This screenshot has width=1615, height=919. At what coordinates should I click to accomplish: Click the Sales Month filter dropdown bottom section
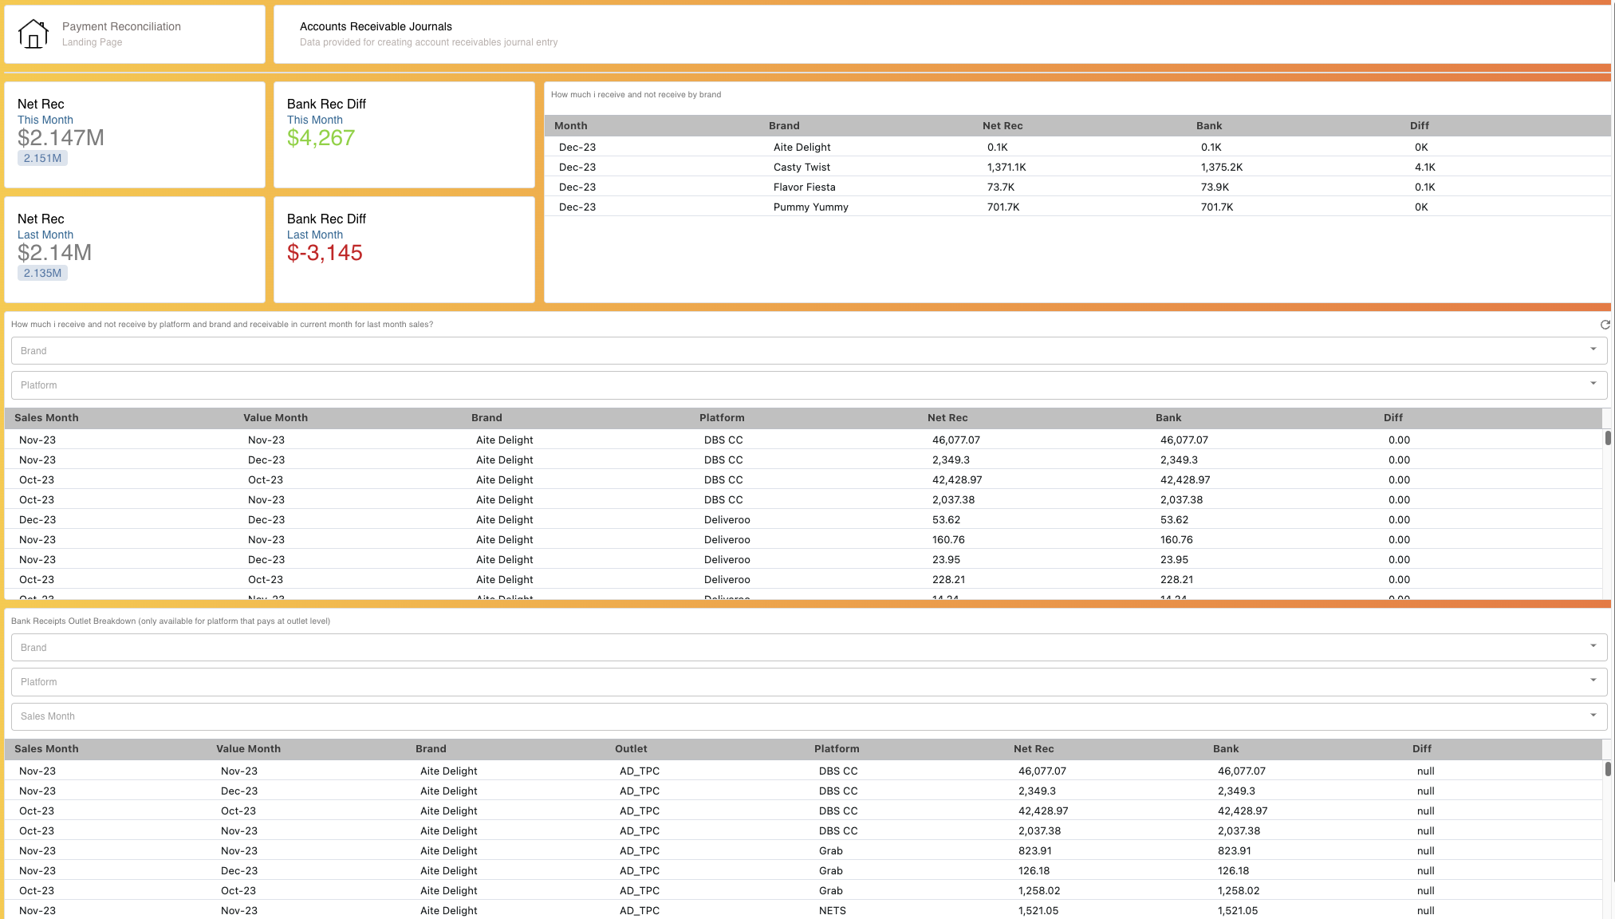click(807, 715)
